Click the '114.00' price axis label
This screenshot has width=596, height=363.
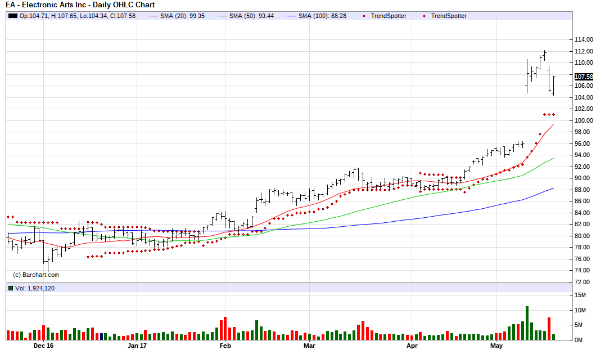pyautogui.click(x=584, y=39)
